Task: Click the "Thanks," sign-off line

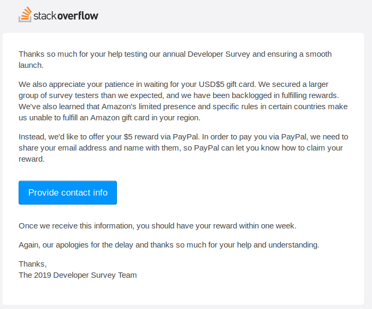Action: 33,264
